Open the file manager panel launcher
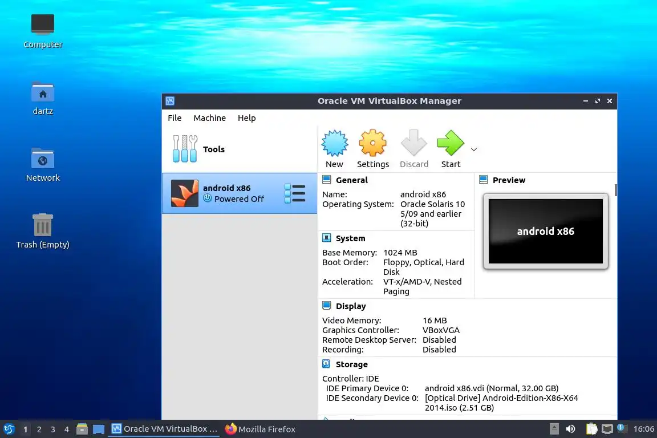This screenshot has height=438, width=657. click(82, 429)
